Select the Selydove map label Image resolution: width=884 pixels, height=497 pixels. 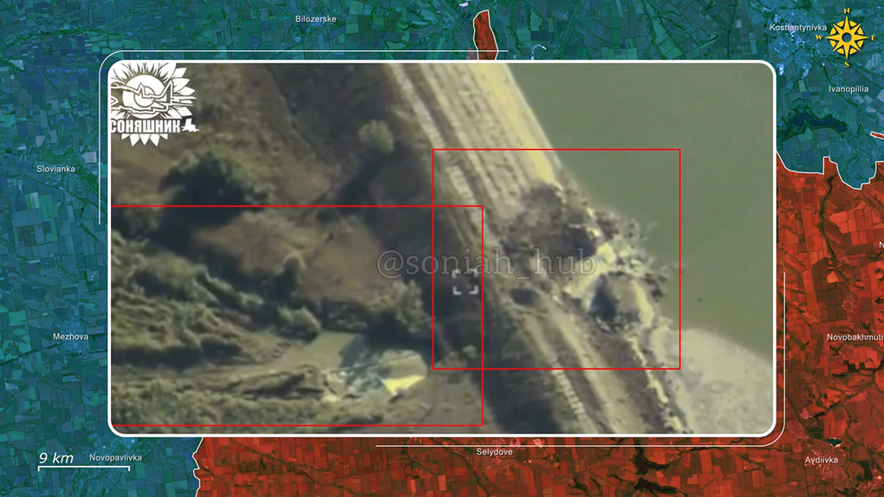494,452
